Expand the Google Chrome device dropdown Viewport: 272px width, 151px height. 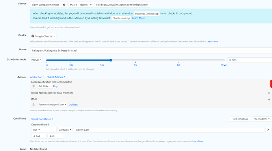click(x=43, y=36)
